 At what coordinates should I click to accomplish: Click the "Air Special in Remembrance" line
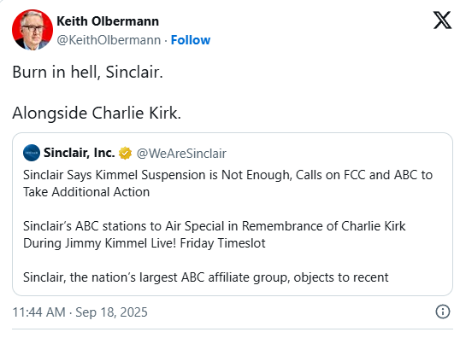click(x=214, y=226)
